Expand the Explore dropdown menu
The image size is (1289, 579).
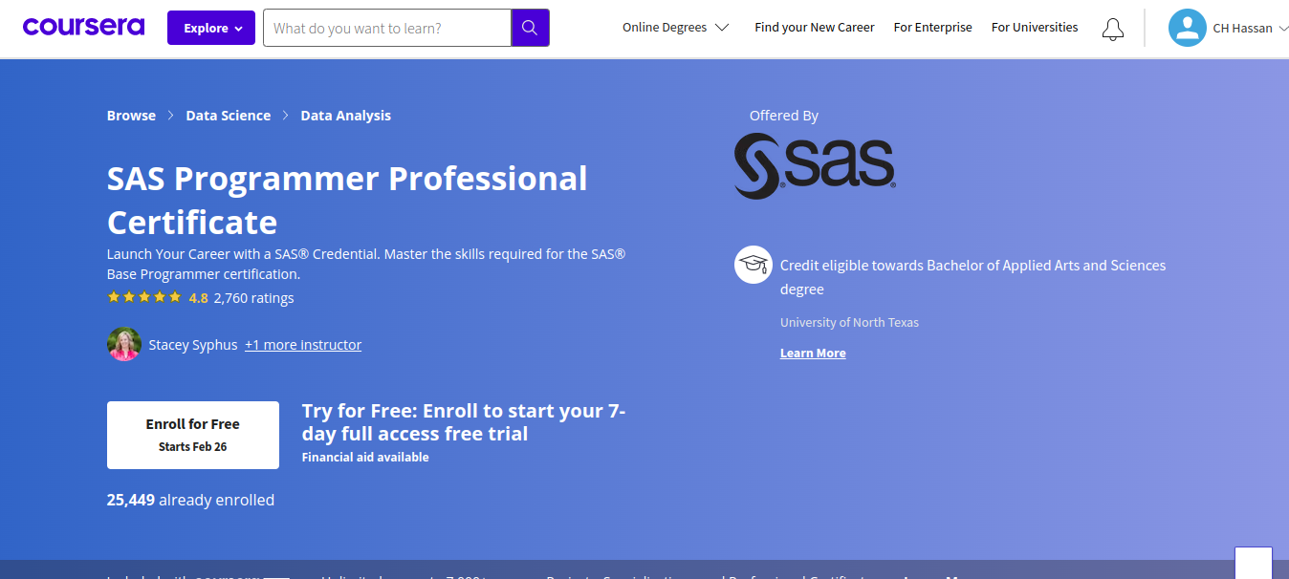coord(211,28)
